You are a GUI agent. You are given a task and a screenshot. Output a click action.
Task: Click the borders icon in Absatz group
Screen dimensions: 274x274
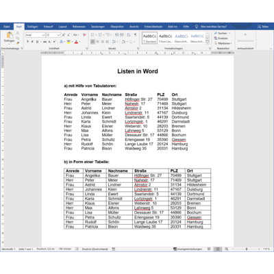(x=131, y=42)
